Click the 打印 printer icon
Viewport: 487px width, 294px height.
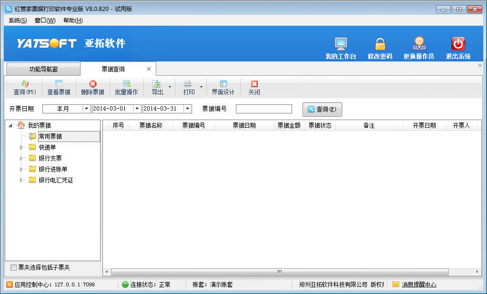pos(188,84)
